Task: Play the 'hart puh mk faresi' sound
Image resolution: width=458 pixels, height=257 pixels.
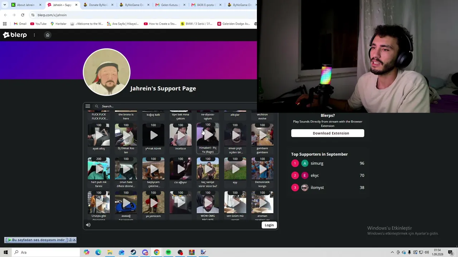Action: (99, 169)
